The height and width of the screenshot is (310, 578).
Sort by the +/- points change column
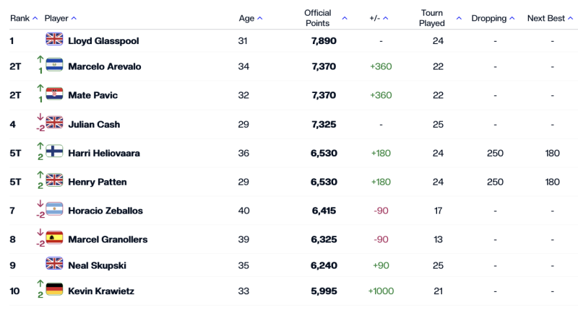point(379,18)
